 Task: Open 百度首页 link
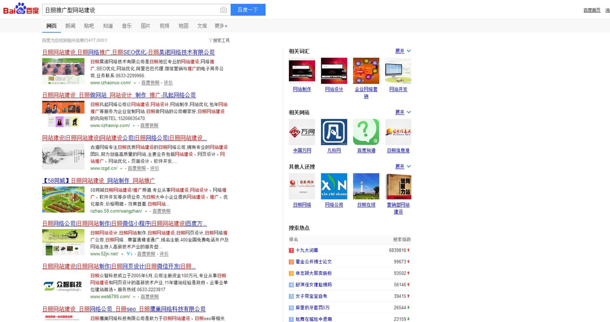click(592, 10)
